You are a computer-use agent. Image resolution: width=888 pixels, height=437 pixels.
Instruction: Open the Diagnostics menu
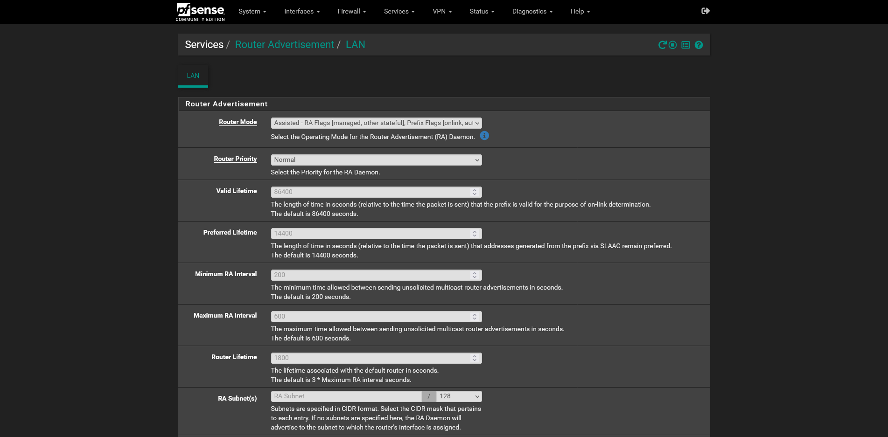pos(532,12)
